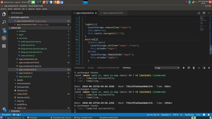
Task: Switch to CONSOLA DE DEPURACIÓN tab
Action: [x=108, y=68]
